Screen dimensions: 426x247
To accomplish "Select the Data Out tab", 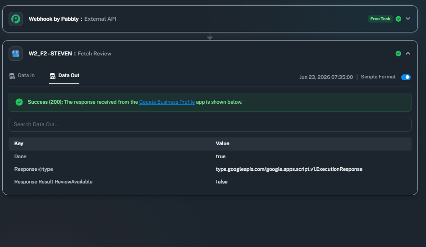I will coord(64,76).
